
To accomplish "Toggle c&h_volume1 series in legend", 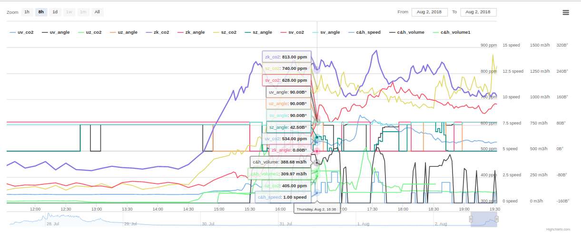I will [x=452, y=32].
